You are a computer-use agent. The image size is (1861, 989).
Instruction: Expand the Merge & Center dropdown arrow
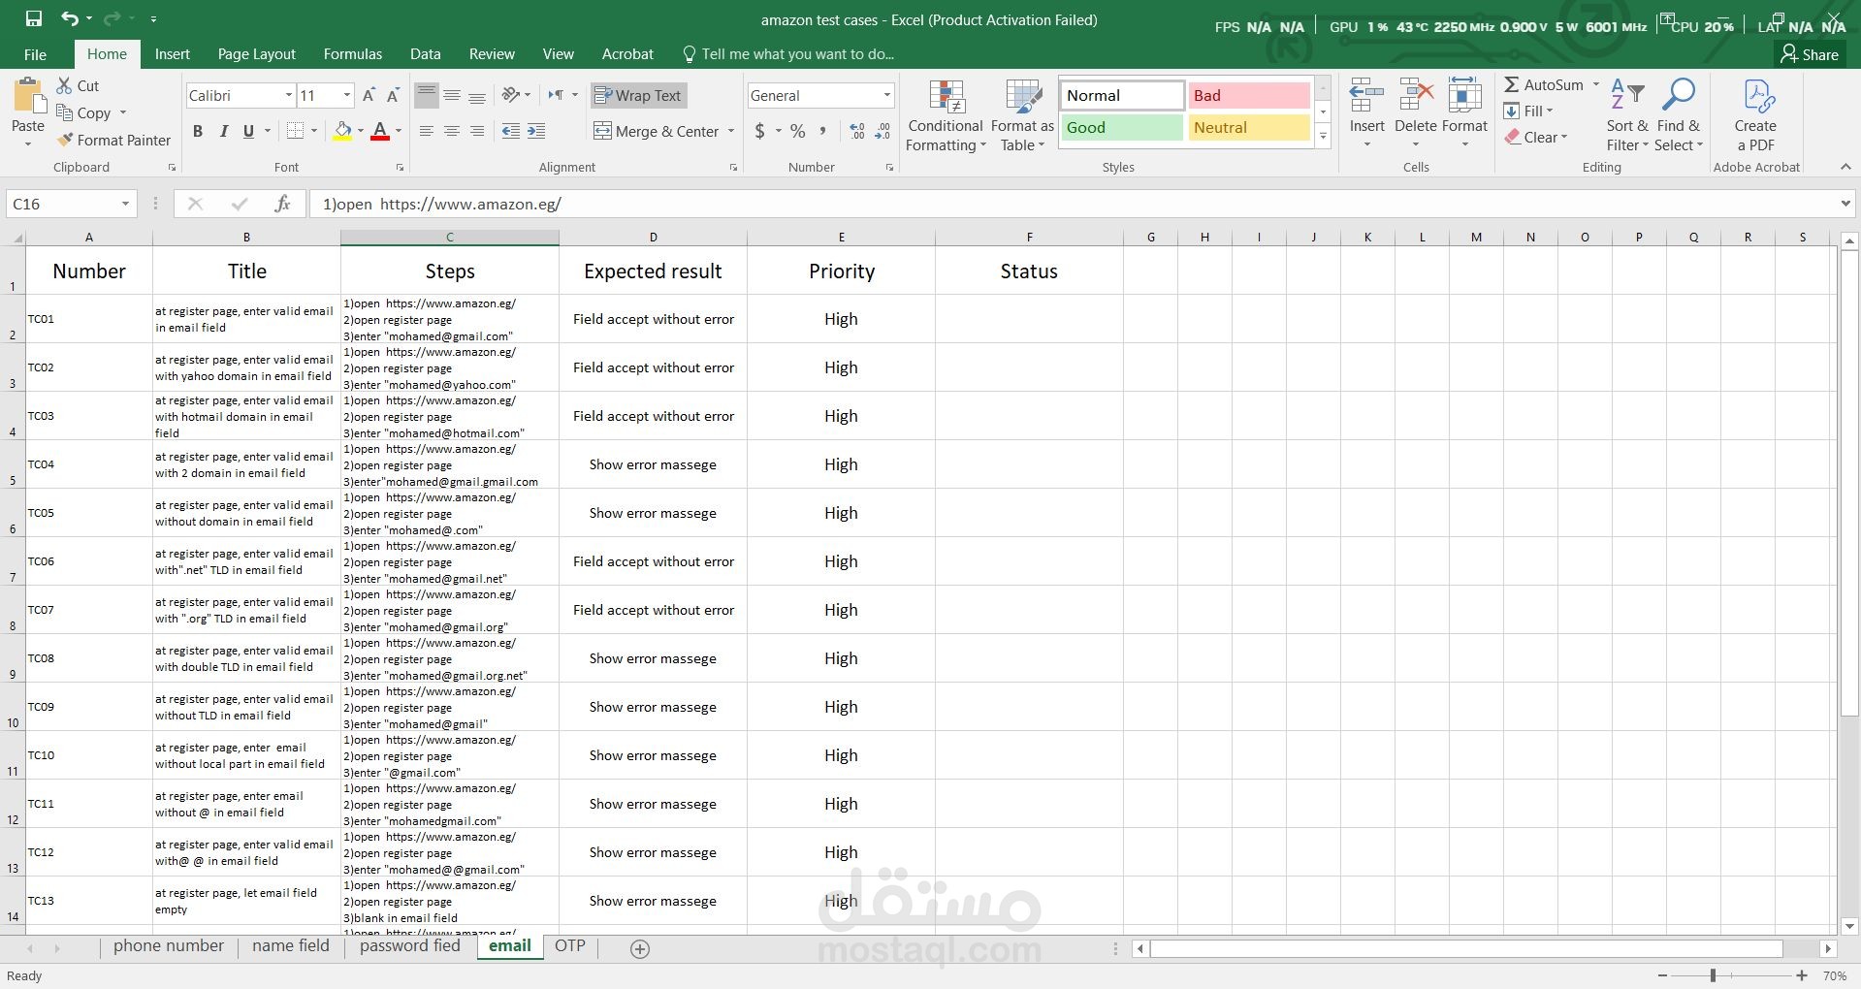click(731, 131)
